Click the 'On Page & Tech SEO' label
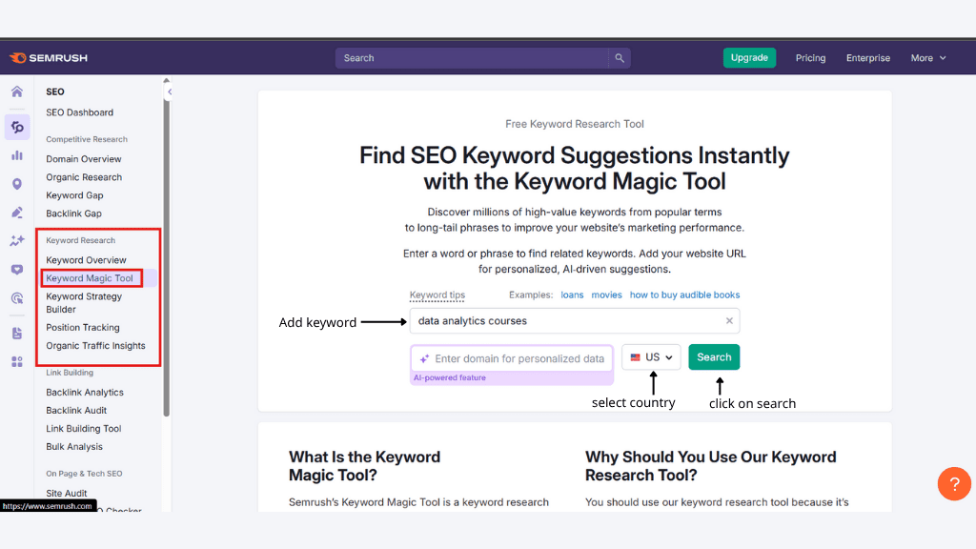This screenshot has width=976, height=549. click(84, 474)
